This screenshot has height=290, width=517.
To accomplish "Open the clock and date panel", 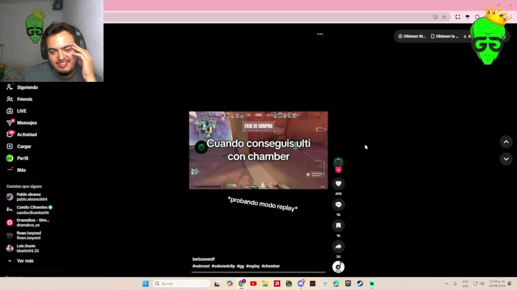I will tap(497, 284).
